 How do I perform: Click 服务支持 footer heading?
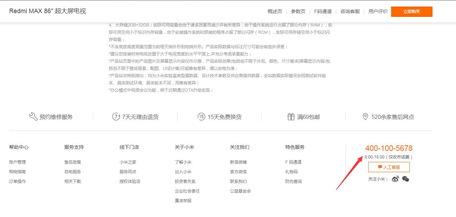coord(74,147)
